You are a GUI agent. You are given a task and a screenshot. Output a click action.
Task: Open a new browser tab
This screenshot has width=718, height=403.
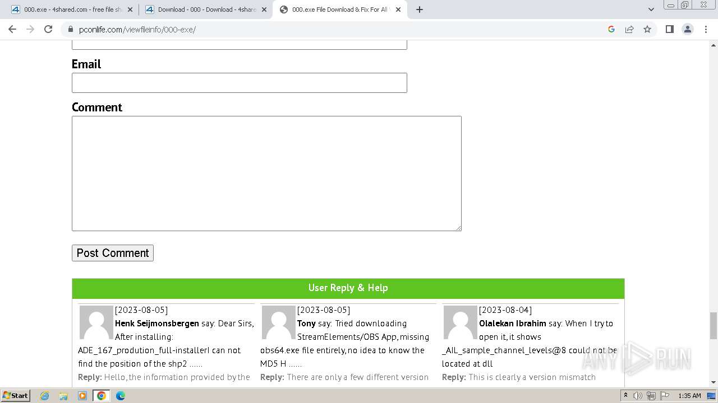point(420,10)
